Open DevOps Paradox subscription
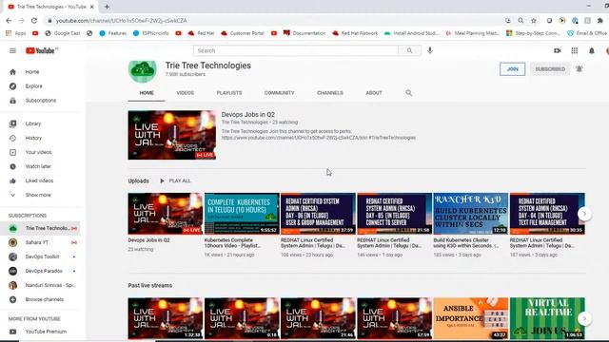609x342 pixels. [43, 271]
